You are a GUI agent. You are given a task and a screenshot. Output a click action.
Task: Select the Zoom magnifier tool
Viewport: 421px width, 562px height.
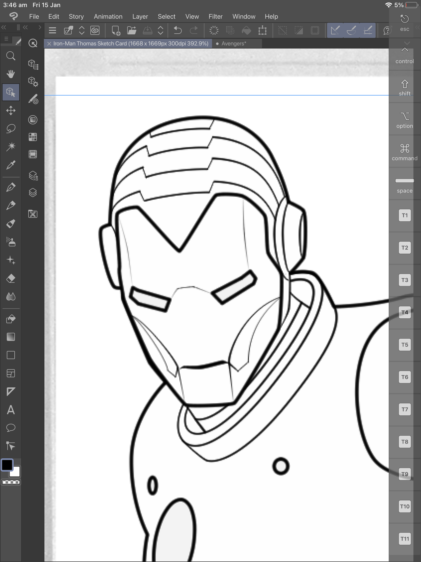coord(11,56)
